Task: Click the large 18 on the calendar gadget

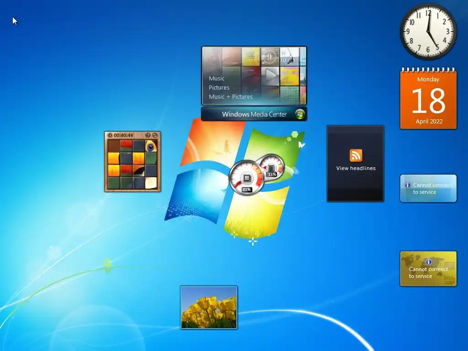Action: pyautogui.click(x=428, y=101)
